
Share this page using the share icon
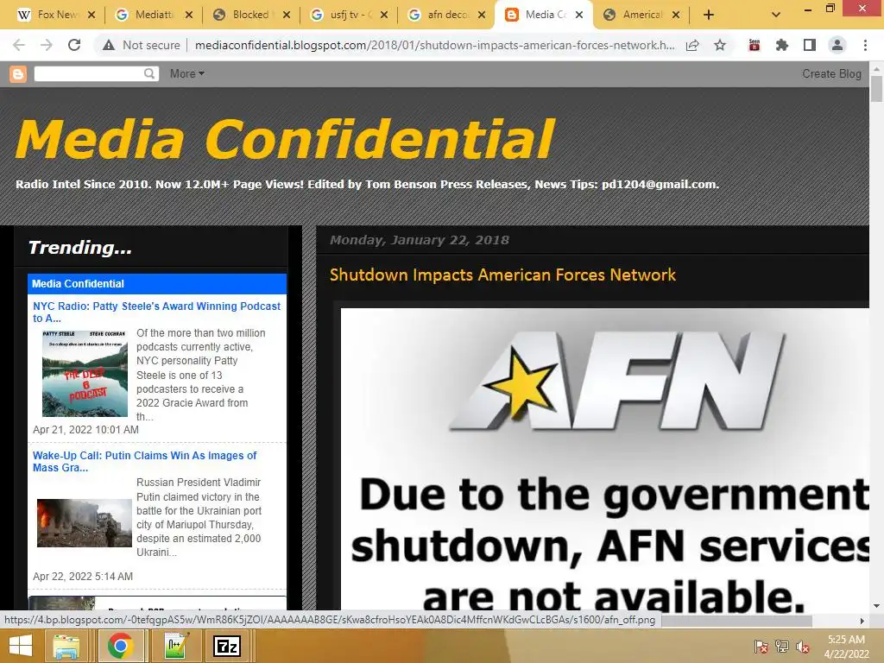(693, 45)
